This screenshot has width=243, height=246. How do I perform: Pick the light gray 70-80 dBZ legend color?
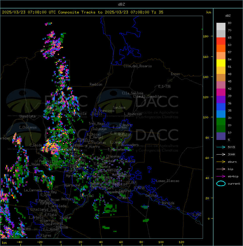tap(221, 27)
